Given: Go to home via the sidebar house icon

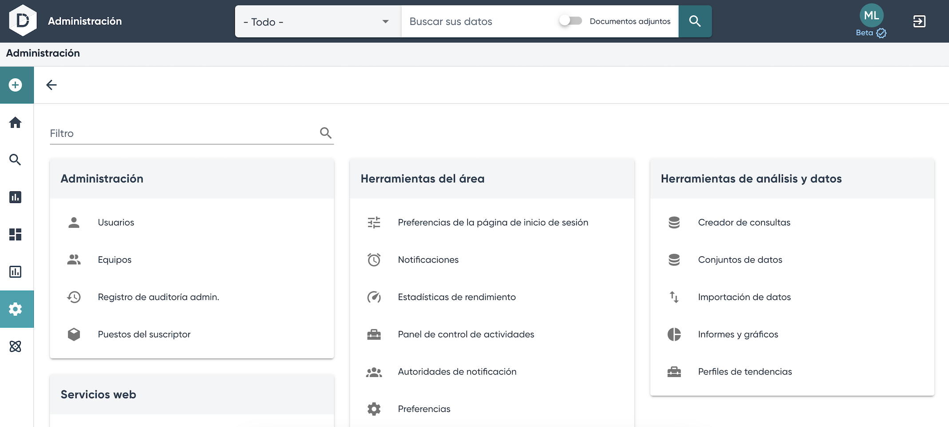Looking at the screenshot, I should click(x=16, y=123).
